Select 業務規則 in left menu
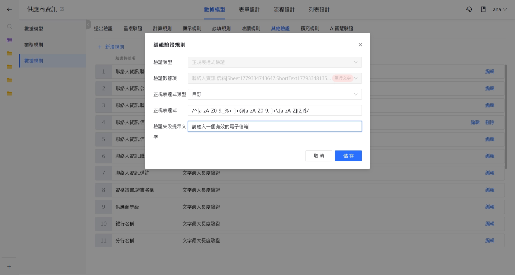The image size is (515, 275). coord(53,45)
